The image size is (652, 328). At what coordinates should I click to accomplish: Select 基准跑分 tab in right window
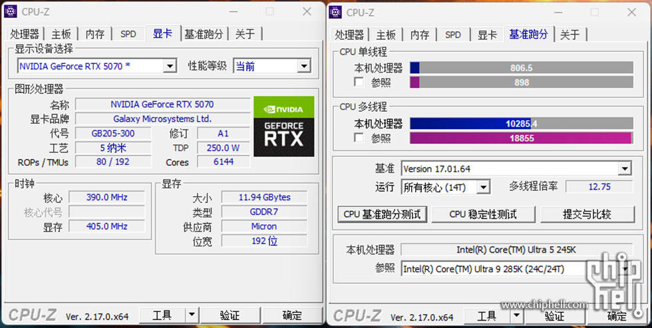pos(529,34)
